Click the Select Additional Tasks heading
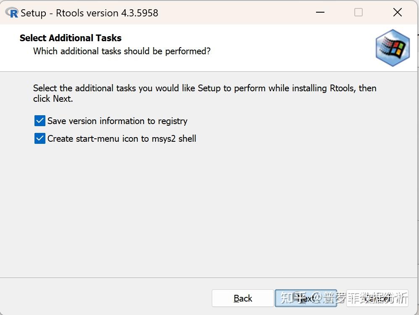Screen dimensions: 419x315 coord(70,38)
